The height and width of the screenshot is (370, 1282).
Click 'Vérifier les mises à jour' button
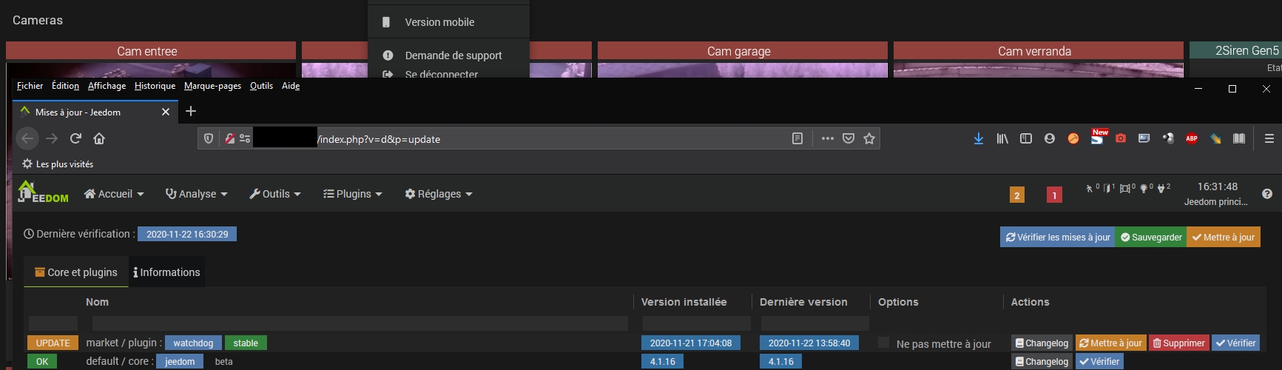click(x=1058, y=237)
